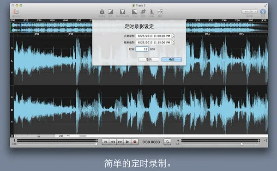Click the yellow minimize window button
The width and height of the screenshot is (277, 171).
tap(17, 6)
